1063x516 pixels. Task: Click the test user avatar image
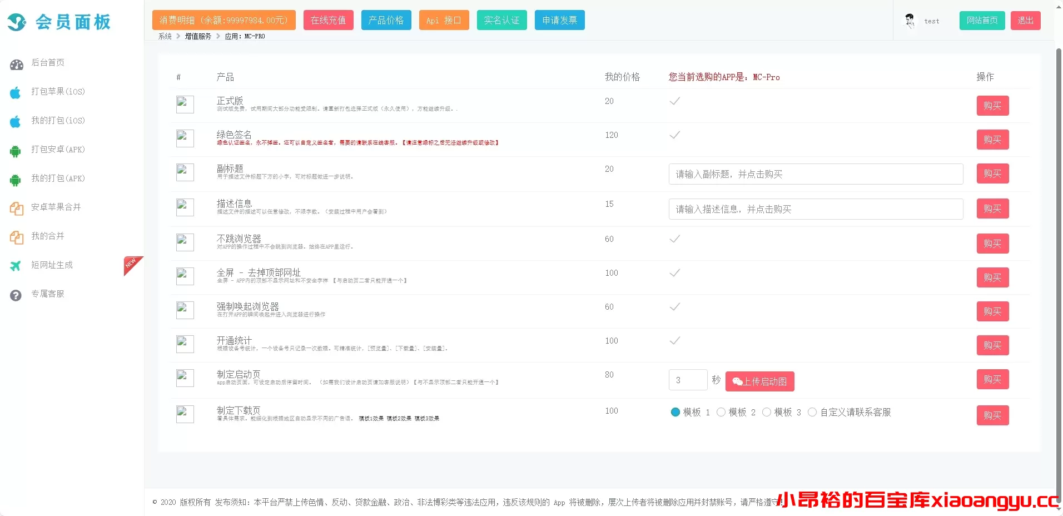click(910, 21)
